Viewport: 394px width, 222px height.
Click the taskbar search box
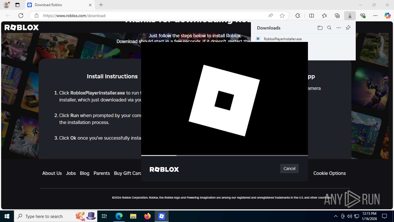(x=56, y=216)
